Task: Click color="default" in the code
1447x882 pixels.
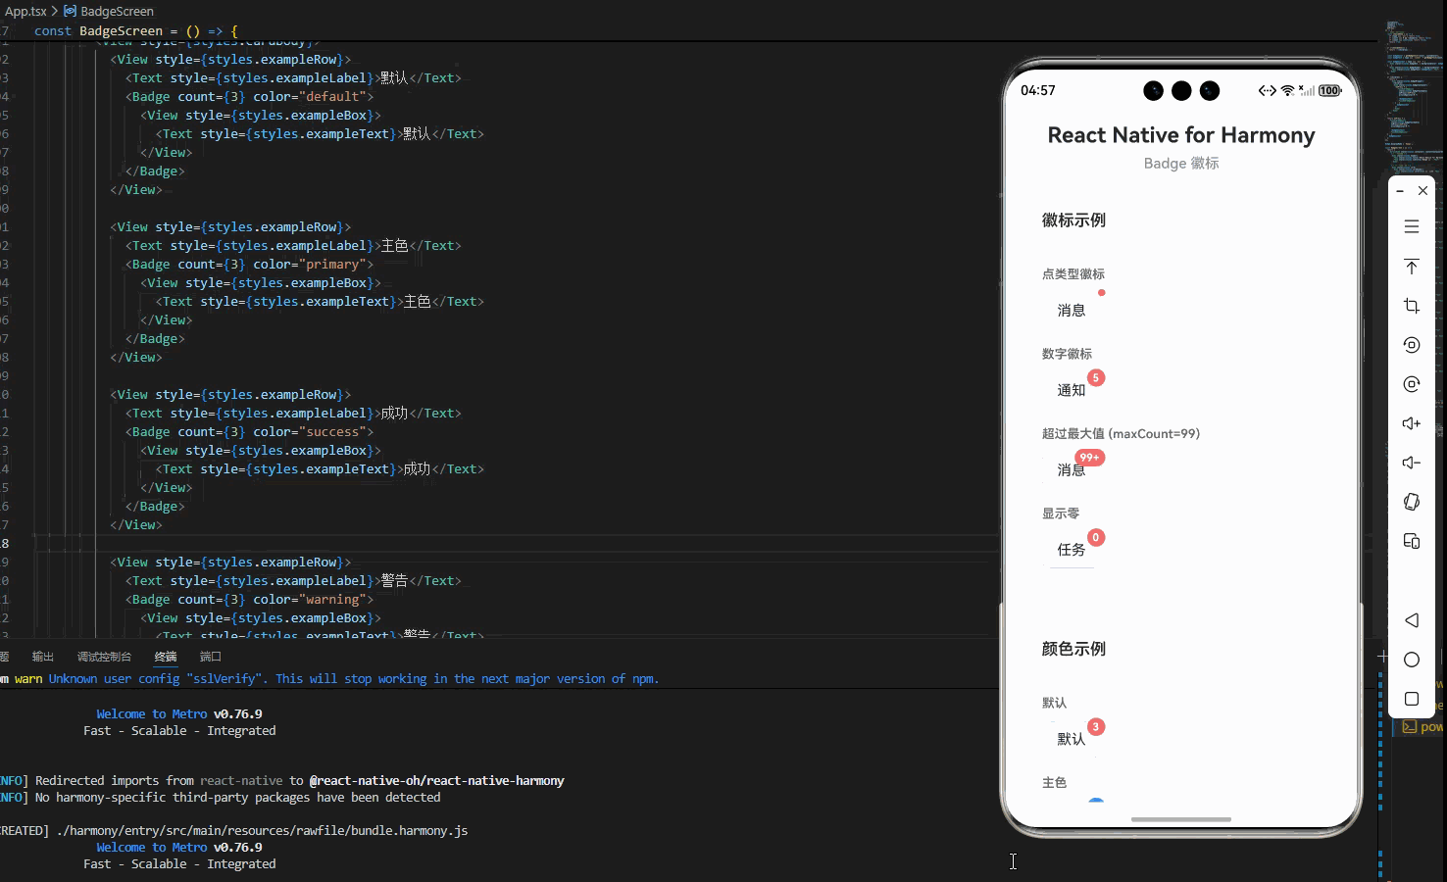Action: click(x=309, y=97)
